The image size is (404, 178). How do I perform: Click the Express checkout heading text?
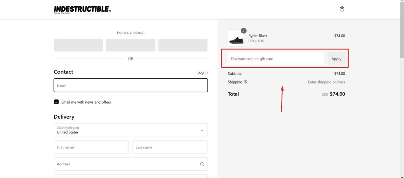click(131, 33)
